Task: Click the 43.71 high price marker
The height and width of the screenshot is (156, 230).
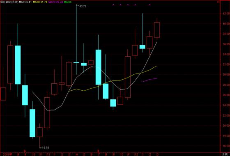Action: [83, 6]
